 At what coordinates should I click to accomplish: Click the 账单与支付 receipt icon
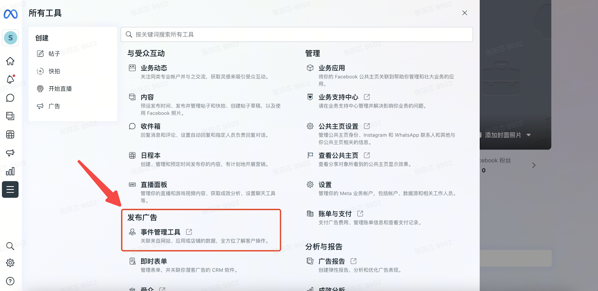coord(310,214)
